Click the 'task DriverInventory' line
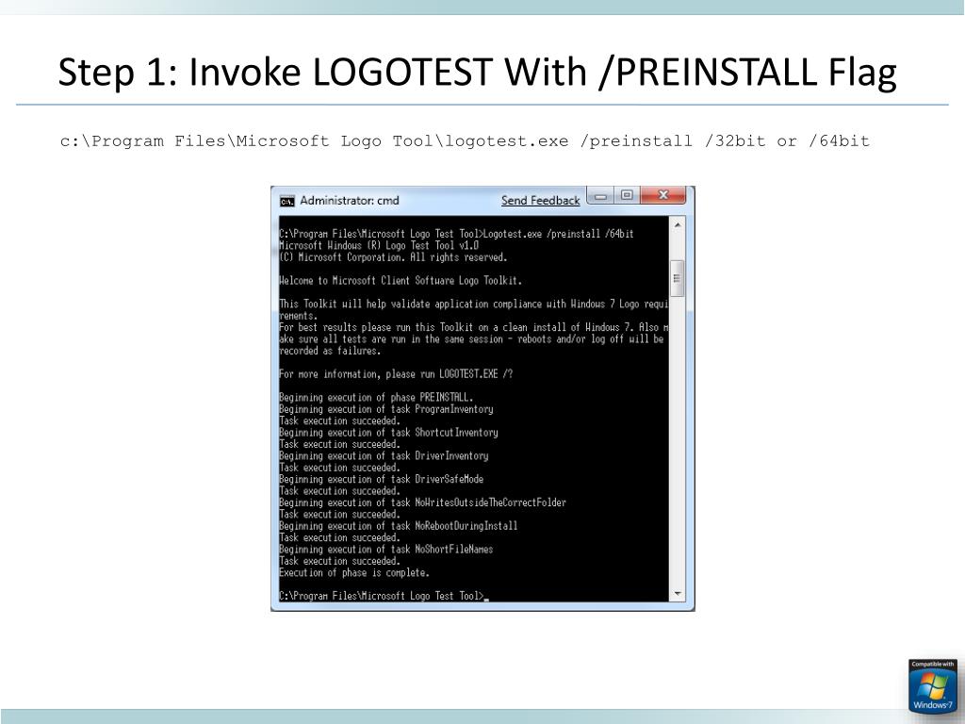965x724 pixels. coord(384,456)
